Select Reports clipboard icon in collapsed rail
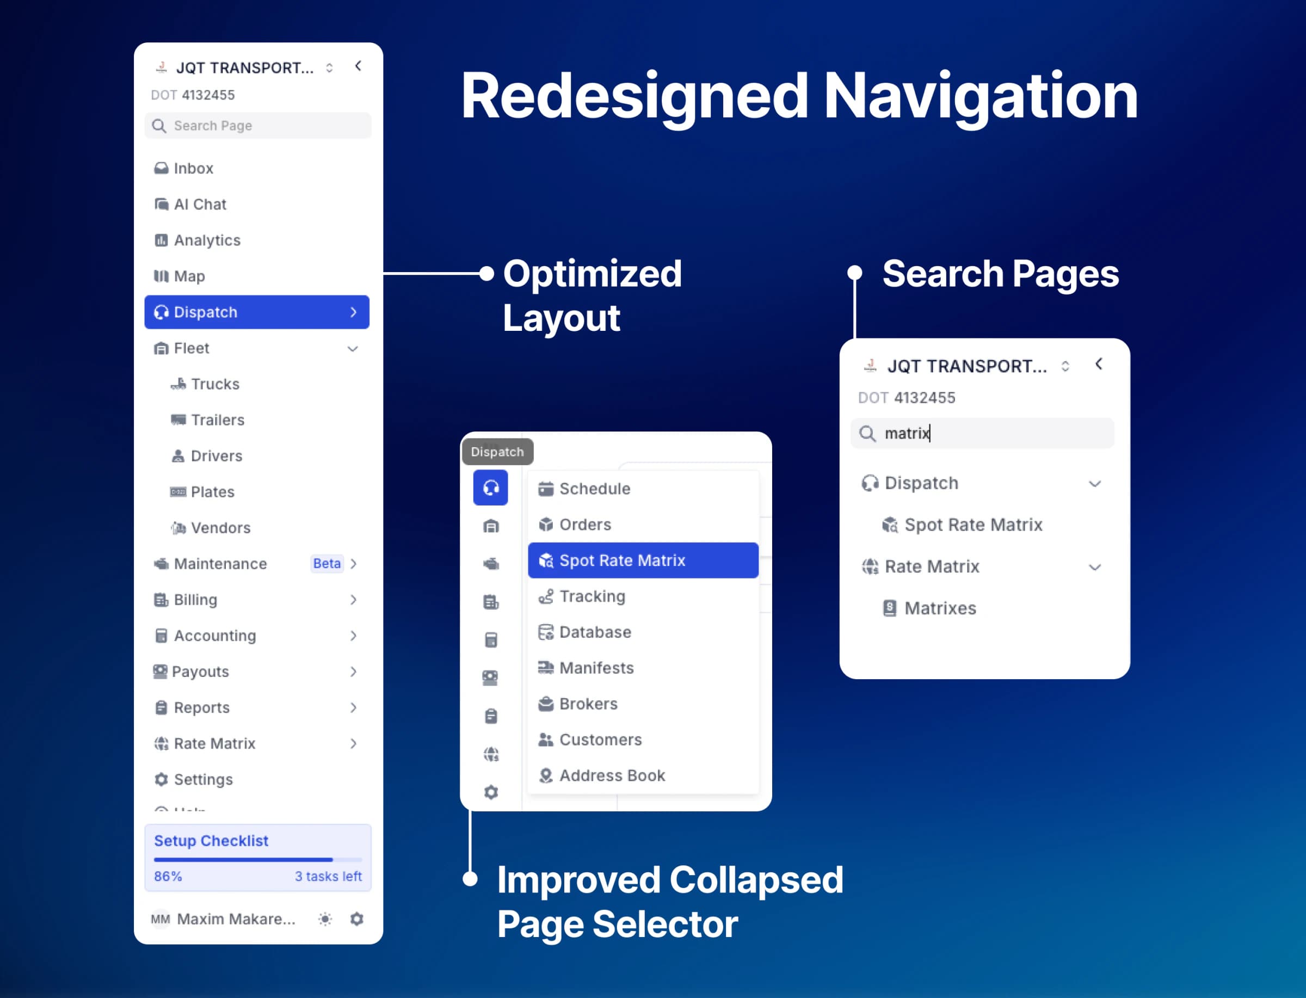The image size is (1306, 998). 491,716
